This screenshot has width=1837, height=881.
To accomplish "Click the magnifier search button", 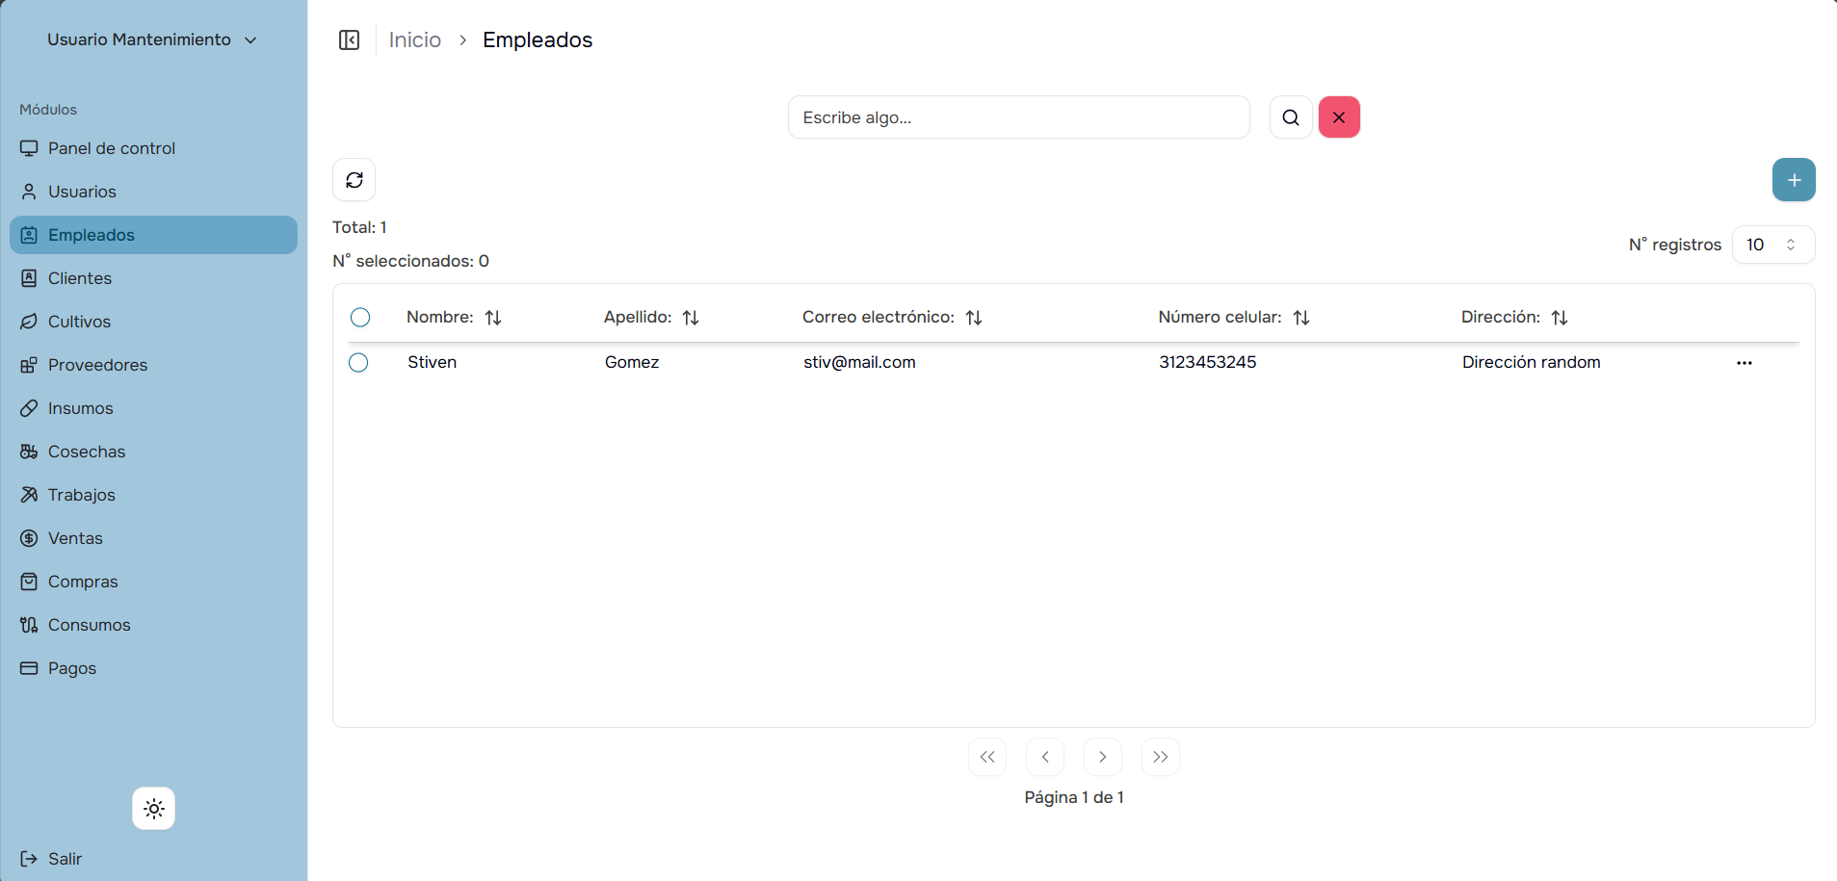I will pos(1291,117).
